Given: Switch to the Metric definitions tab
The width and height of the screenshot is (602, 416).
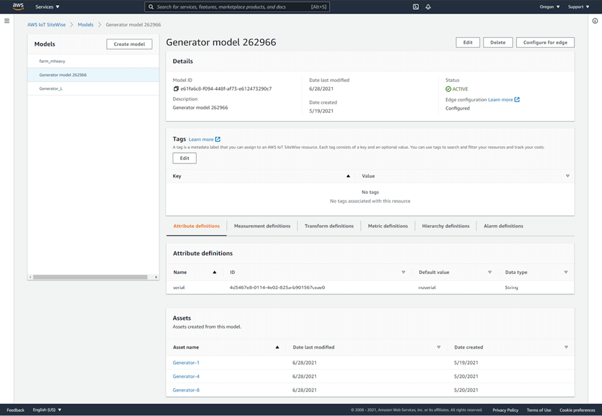Looking at the screenshot, I should 388,226.
